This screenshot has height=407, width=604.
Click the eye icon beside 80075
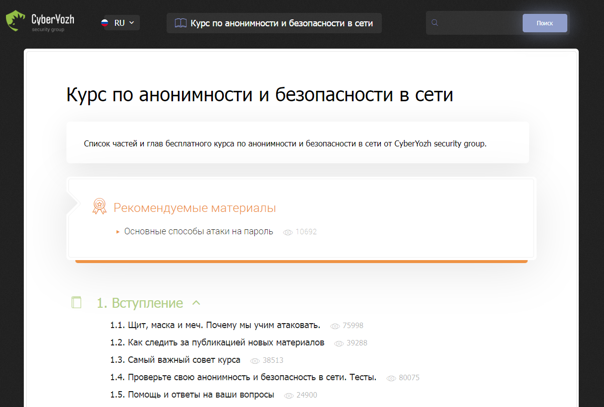(391, 378)
